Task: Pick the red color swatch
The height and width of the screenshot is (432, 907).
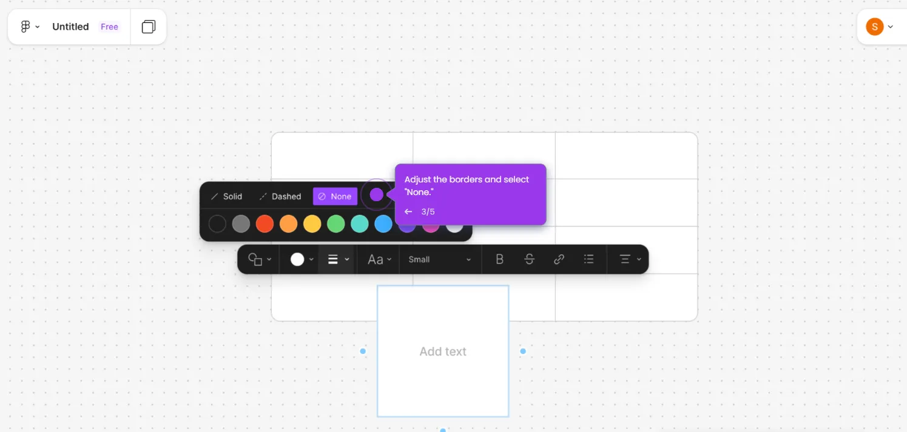Action: pos(265,224)
